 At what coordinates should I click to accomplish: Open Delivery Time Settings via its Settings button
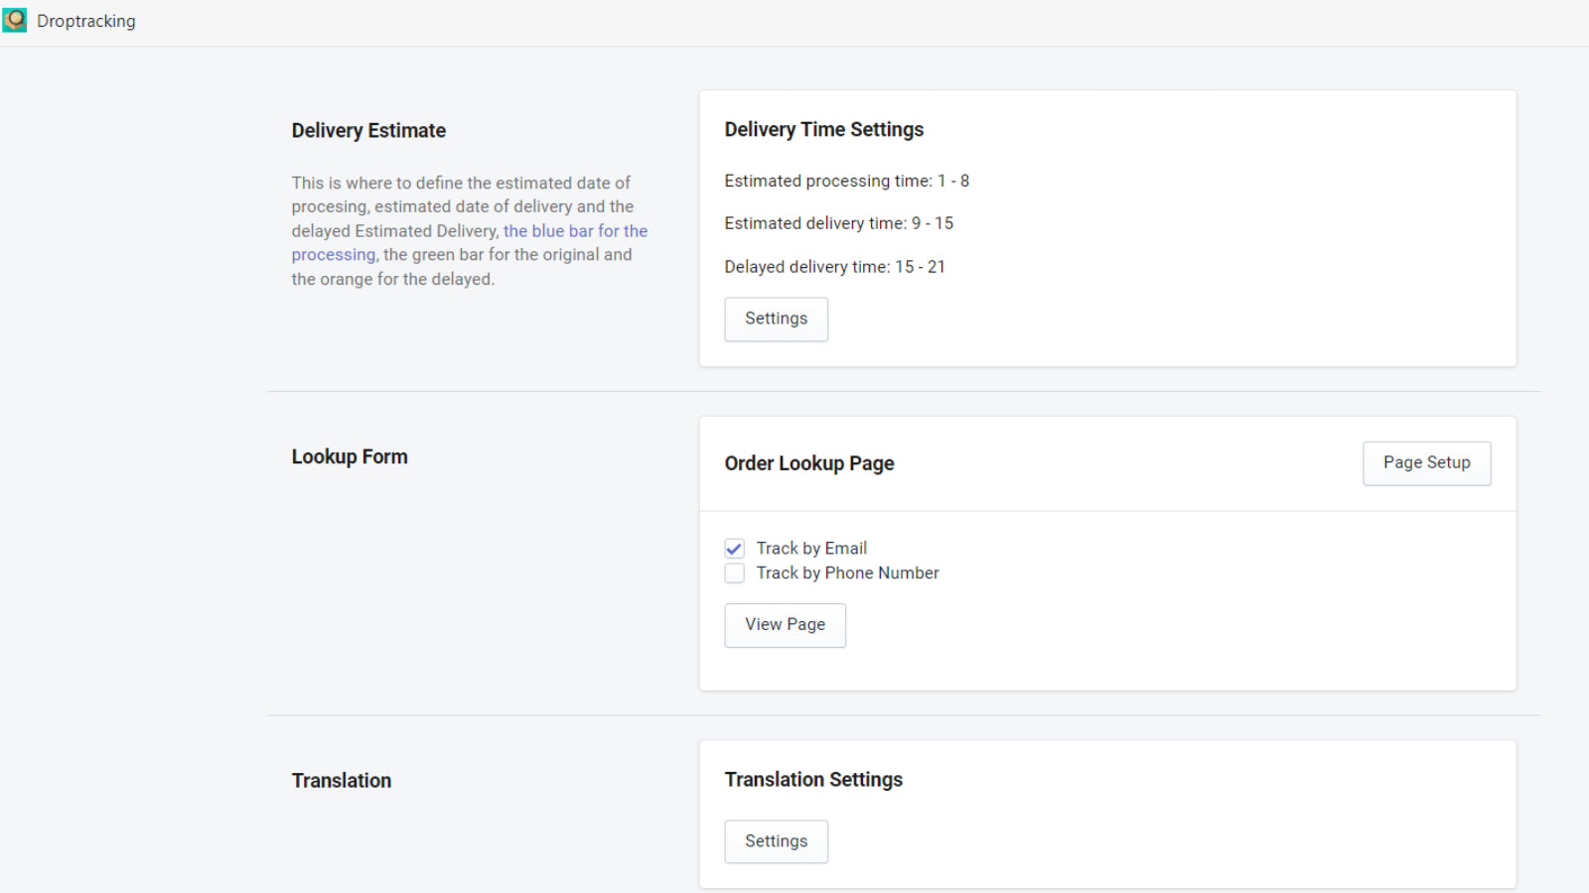pyautogui.click(x=776, y=319)
